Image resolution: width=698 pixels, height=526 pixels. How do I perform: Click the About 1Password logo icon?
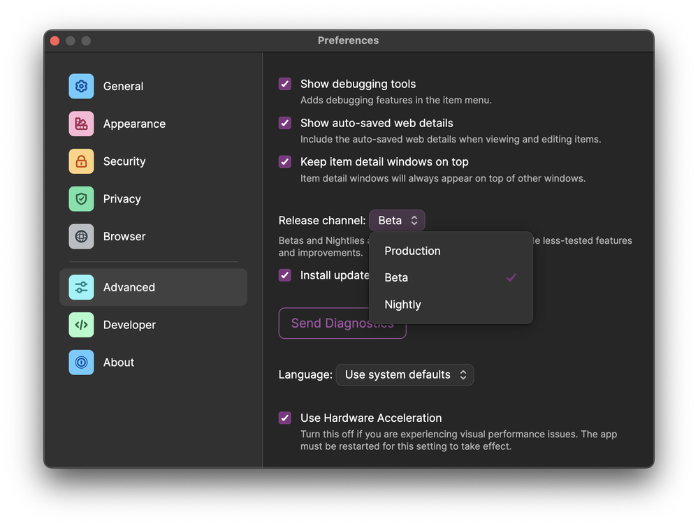[81, 363]
